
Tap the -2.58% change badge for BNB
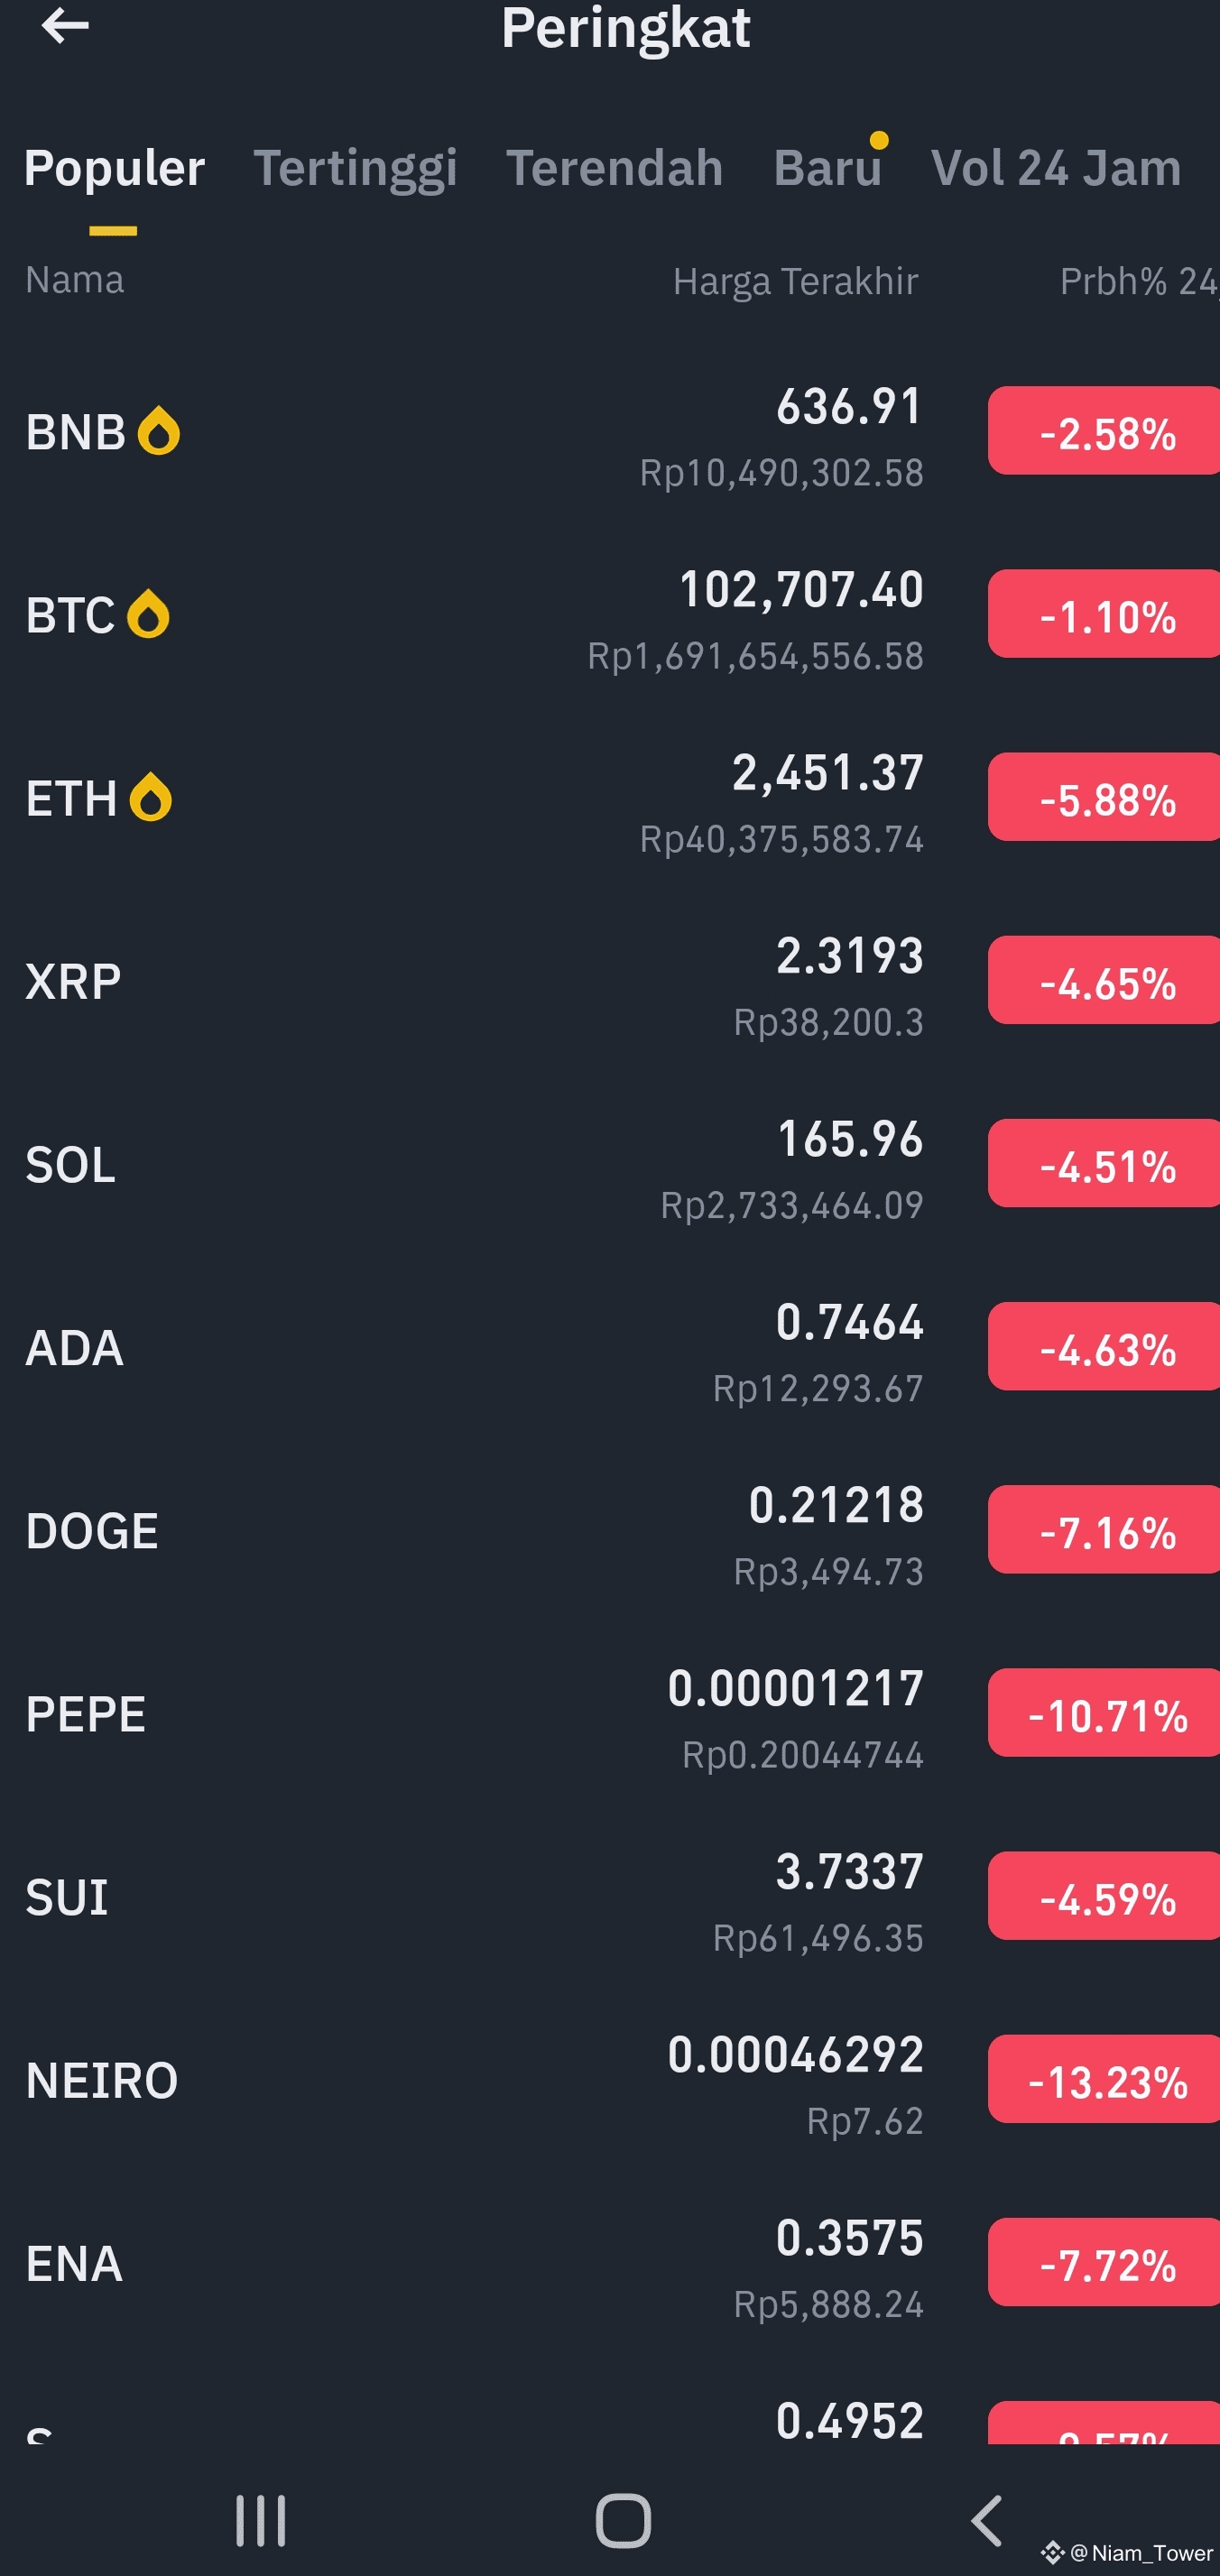tap(1104, 431)
